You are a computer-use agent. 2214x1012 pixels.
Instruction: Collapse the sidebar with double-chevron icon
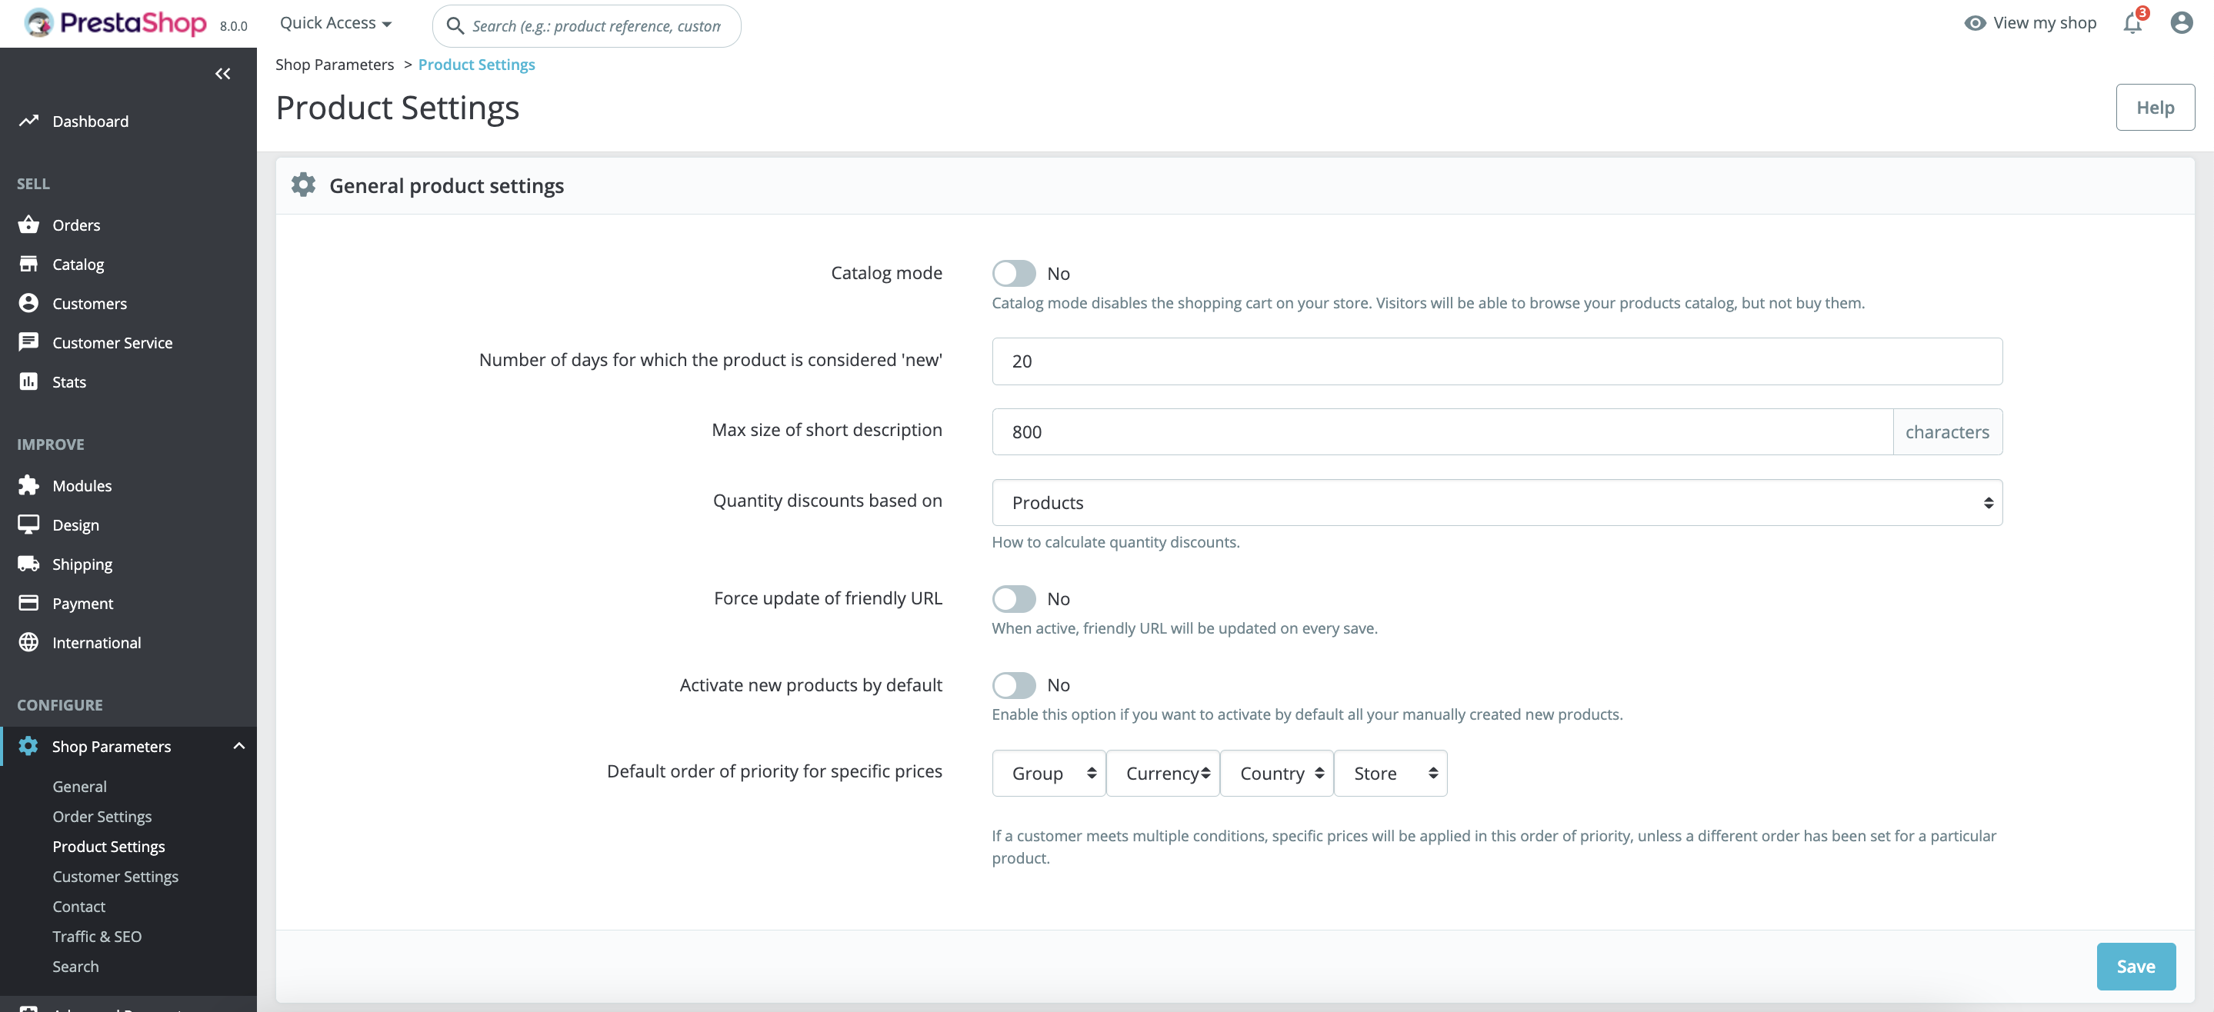[x=222, y=74]
